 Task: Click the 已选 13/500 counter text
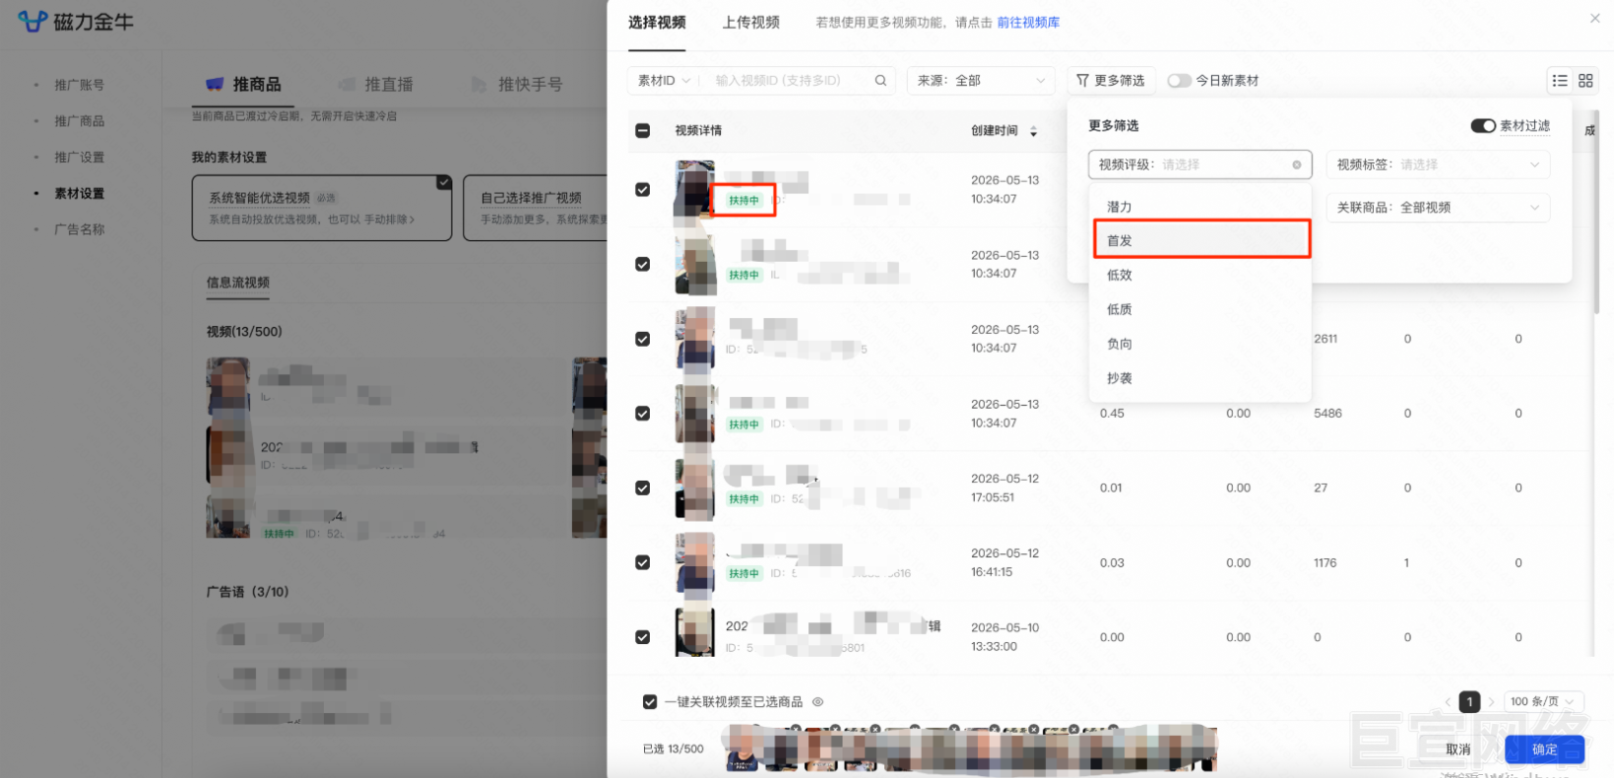pyautogui.click(x=674, y=749)
